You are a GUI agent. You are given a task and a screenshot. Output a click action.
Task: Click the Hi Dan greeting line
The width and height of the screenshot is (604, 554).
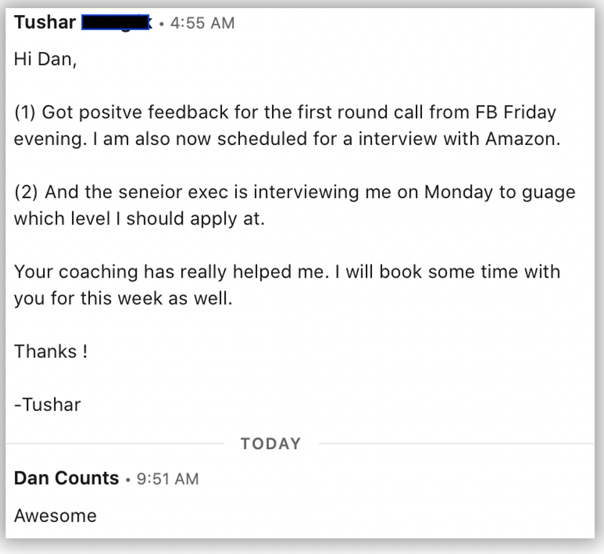(46, 59)
